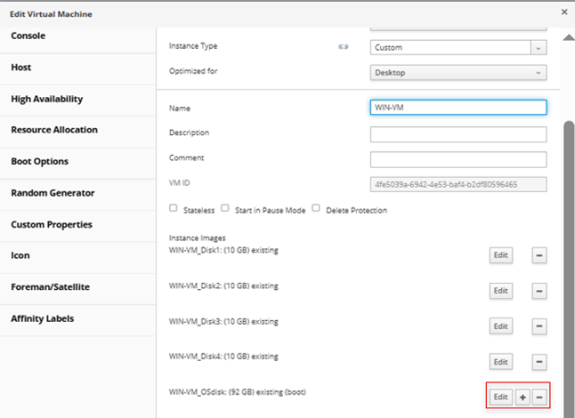The height and width of the screenshot is (418, 575).
Task: Enable Delete Protection checkbox
Action: 316,209
